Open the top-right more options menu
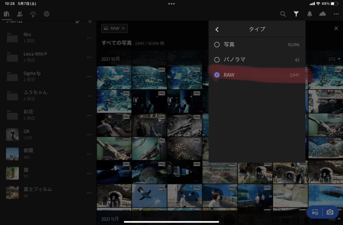The image size is (343, 225). pos(336,14)
